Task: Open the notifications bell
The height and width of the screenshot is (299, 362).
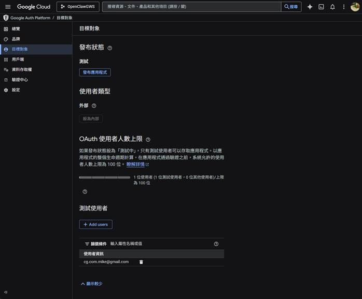Action: [x=332, y=7]
